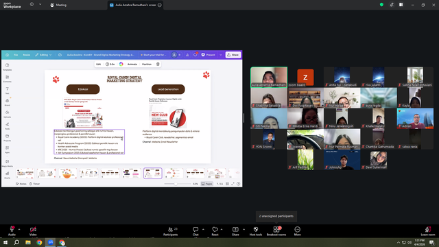
Task: Open the Uploads sidebar panel
Action: click(8, 114)
